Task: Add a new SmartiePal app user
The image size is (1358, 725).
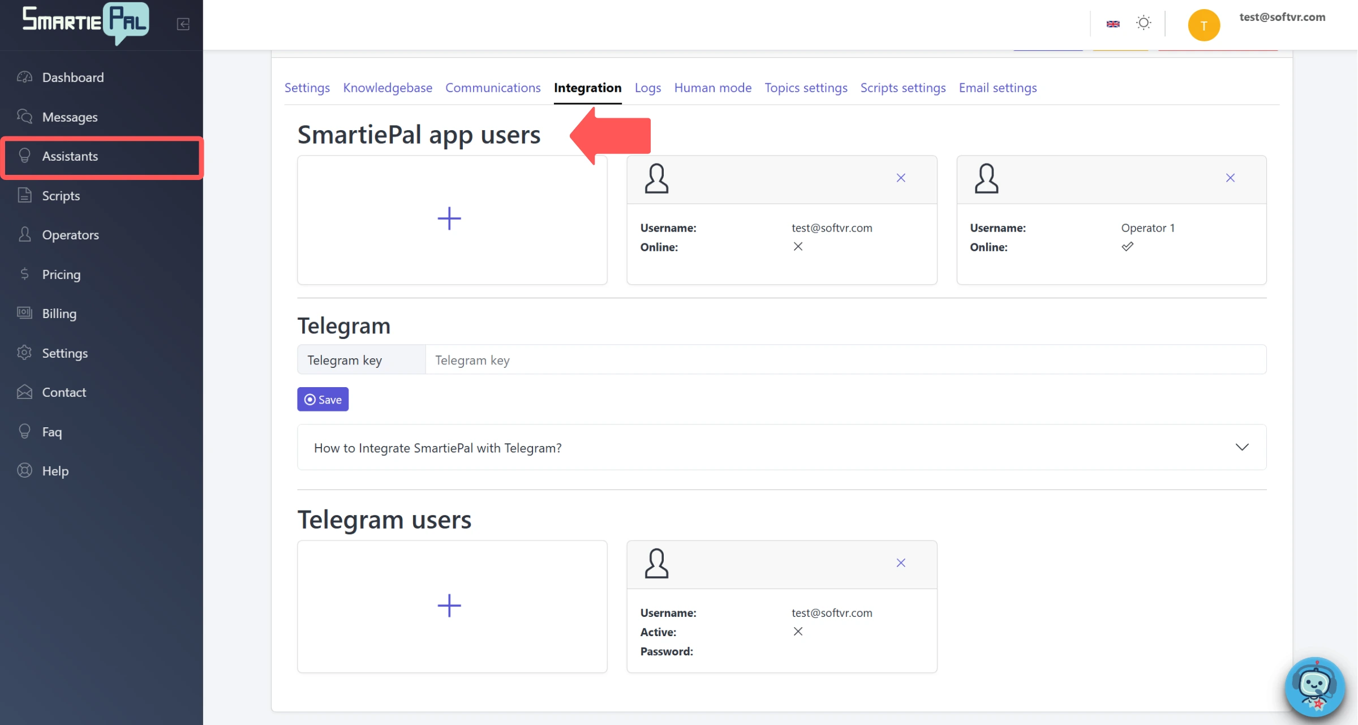Action: (449, 218)
